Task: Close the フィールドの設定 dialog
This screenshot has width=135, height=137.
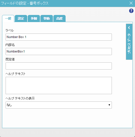Action: coord(131,3)
